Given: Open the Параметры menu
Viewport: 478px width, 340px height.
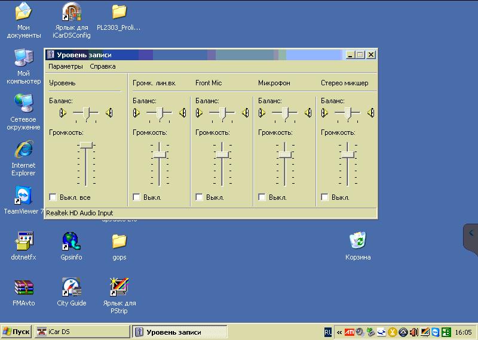Looking at the screenshot, I should tap(66, 66).
